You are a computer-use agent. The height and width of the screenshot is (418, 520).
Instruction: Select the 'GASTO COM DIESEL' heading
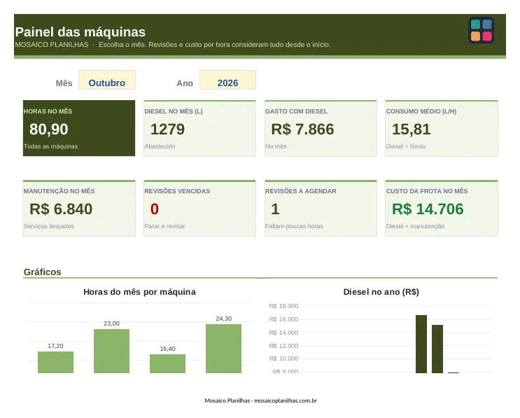[x=296, y=111]
